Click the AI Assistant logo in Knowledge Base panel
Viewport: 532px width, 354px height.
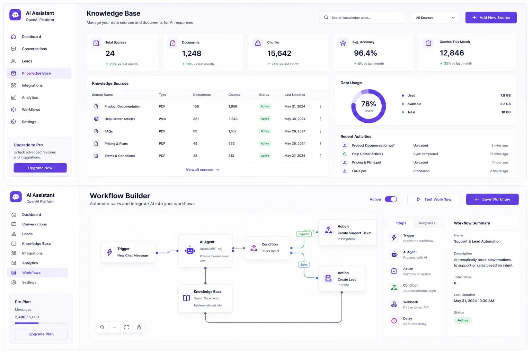pos(15,15)
